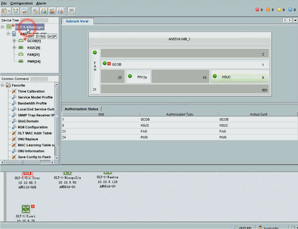Open the Alarm menu

pyautogui.click(x=41, y=3)
